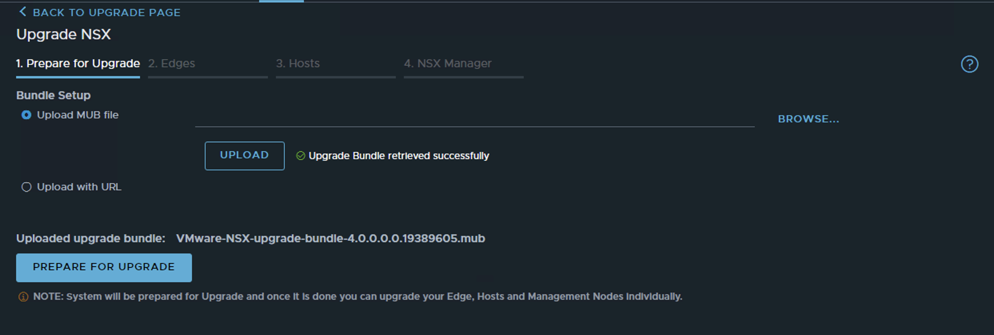Return via Back to Upgrade Page link
994x335 pixels.
(106, 13)
